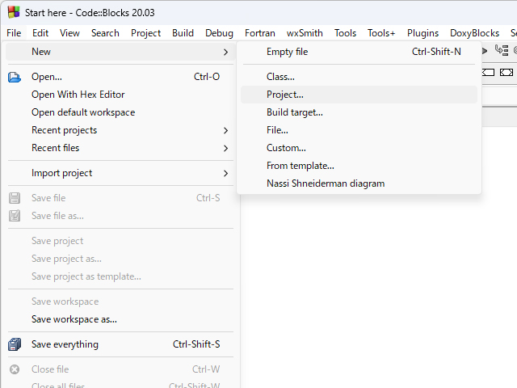
Task: Open the Build menu
Action: tap(183, 33)
